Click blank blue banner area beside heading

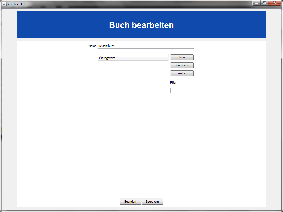pyautogui.click(x=55, y=25)
